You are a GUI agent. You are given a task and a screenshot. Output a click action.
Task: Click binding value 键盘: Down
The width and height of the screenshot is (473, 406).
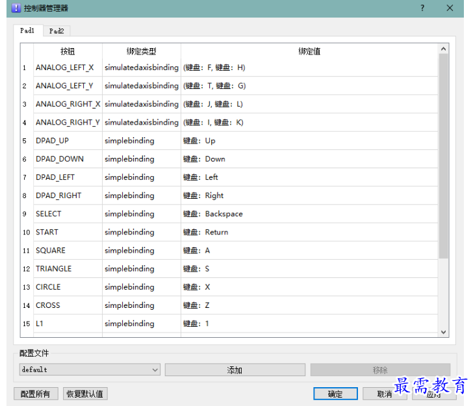click(309, 159)
